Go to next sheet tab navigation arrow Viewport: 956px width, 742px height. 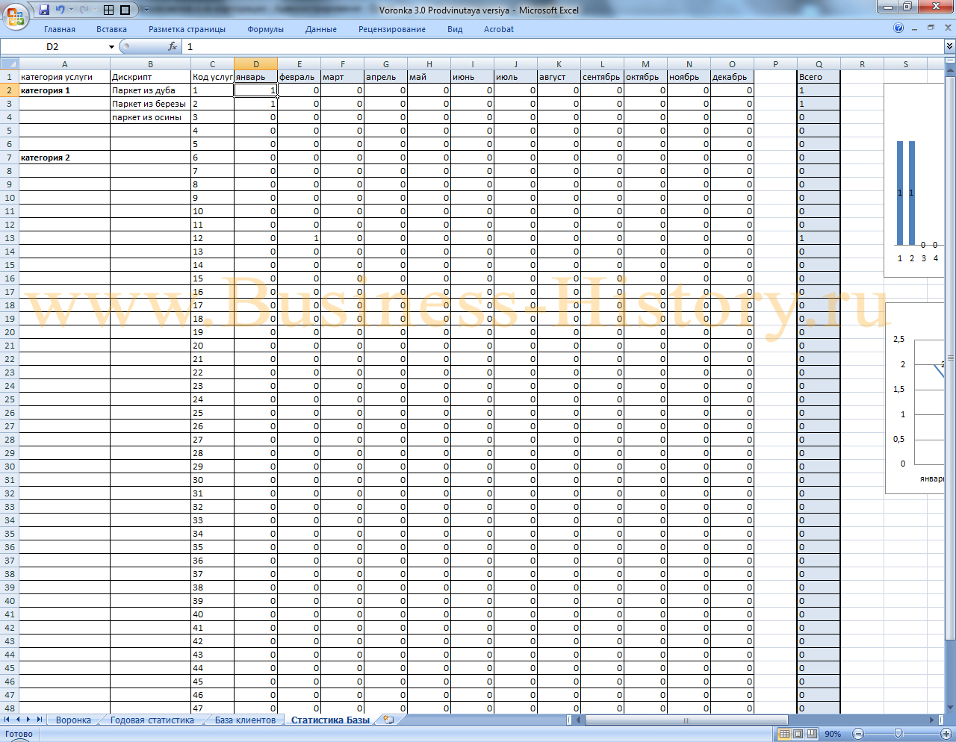28,720
